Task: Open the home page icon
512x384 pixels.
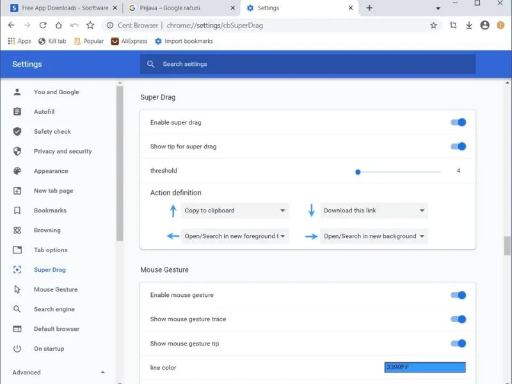Action: 58,25
